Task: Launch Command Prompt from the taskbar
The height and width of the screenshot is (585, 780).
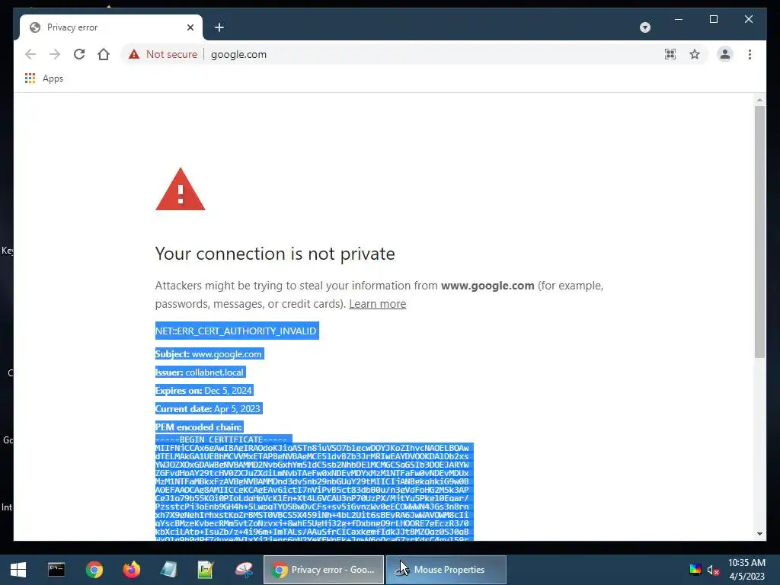Action: (x=56, y=570)
